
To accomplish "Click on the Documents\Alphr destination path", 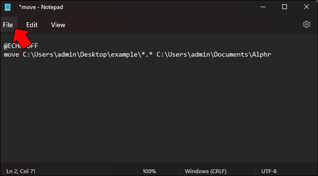I will point(243,55).
